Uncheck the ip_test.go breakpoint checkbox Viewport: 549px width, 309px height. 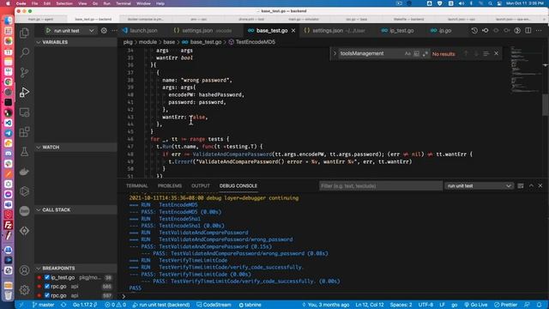47,277
